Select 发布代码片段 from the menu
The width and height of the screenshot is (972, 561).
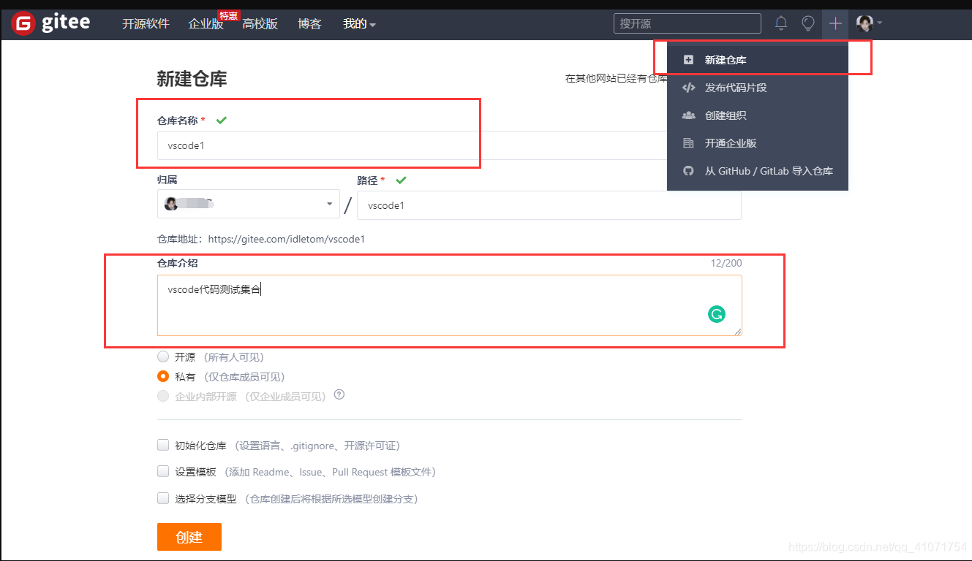pyautogui.click(x=736, y=87)
